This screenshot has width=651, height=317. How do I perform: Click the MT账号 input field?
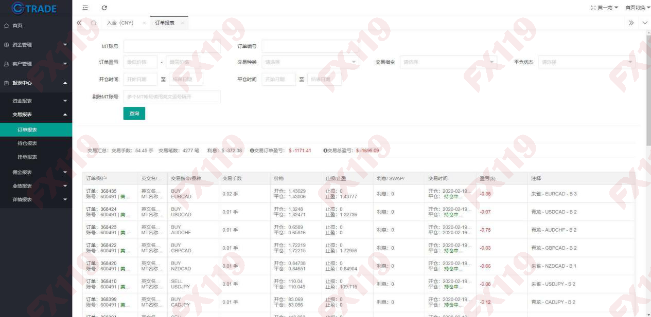click(x=172, y=46)
